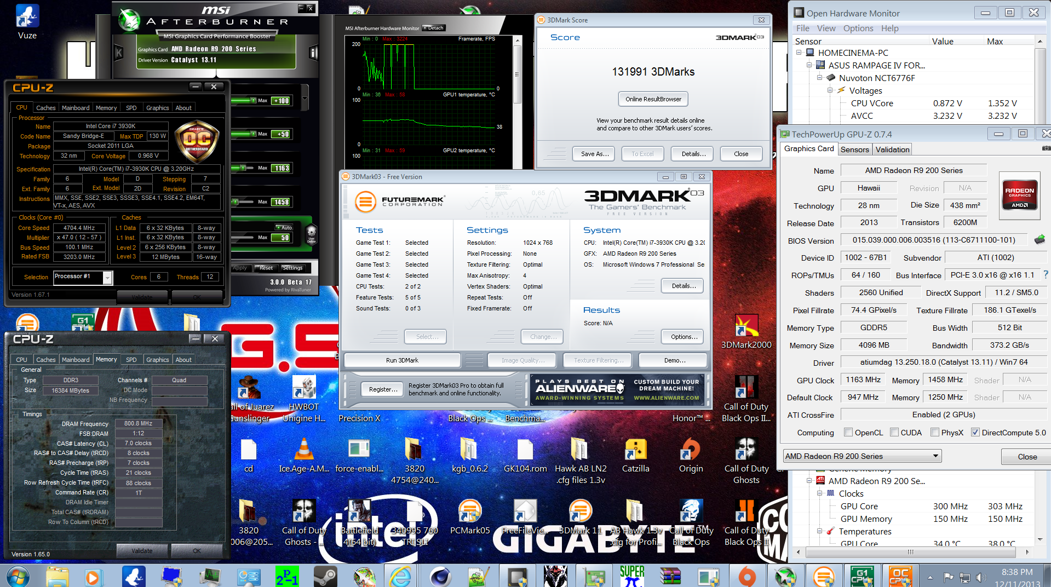Open the Call of Duty Black Ops II icon below 3DMark2000
Viewport: 1051px width, 587px height.
[746, 398]
